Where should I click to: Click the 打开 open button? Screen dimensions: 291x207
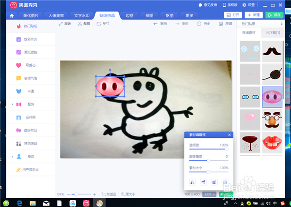tap(233, 15)
